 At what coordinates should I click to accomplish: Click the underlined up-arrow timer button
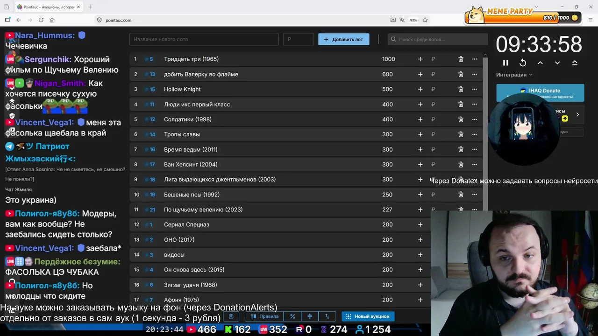(x=575, y=63)
